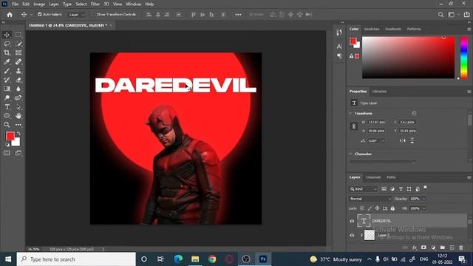Open the Window menu
This screenshot has height=266, width=473.
pos(133,4)
